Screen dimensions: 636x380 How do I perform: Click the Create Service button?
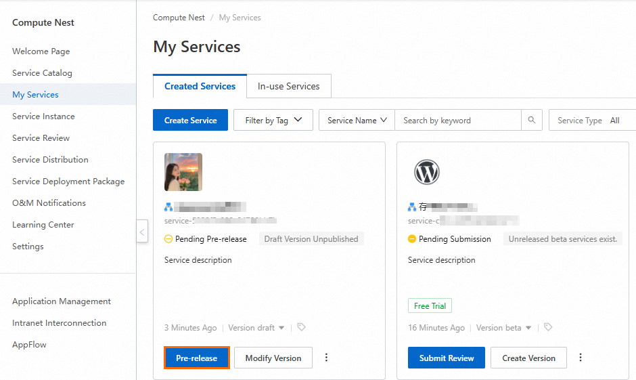[x=190, y=121]
